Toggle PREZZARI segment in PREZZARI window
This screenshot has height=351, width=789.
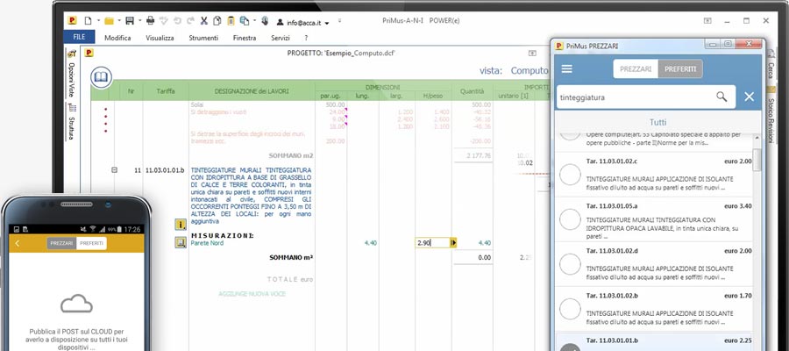pos(636,69)
